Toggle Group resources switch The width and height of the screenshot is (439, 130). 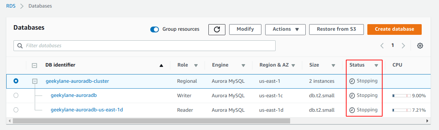tap(154, 29)
